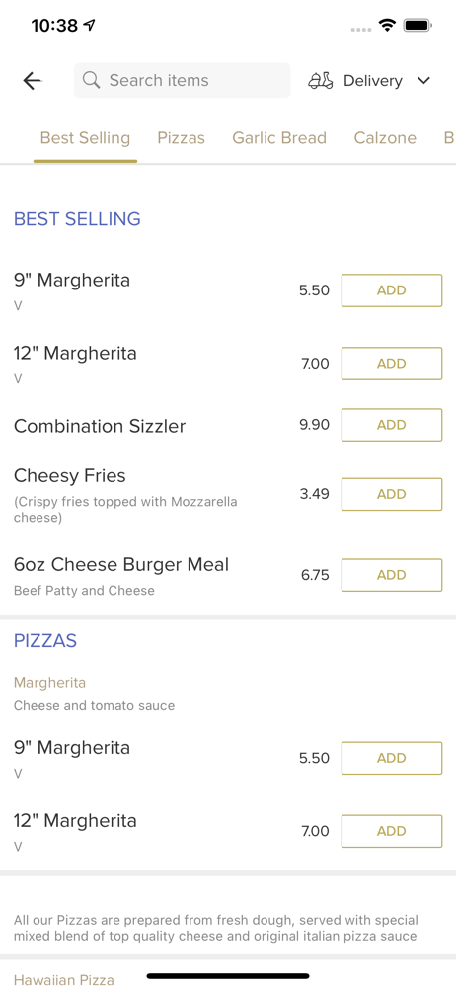Tap the battery indicator icon
Screen dimensions: 456x988
coord(417,26)
